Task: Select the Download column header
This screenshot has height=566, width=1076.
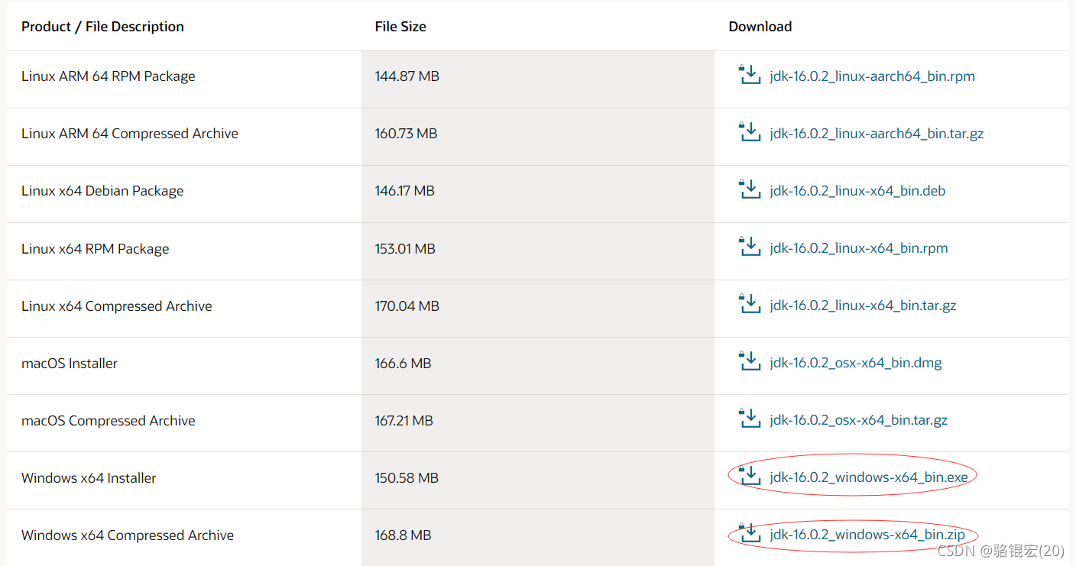Action: pyautogui.click(x=760, y=27)
